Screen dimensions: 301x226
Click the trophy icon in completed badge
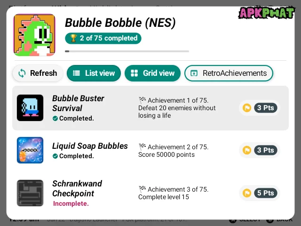(73, 38)
